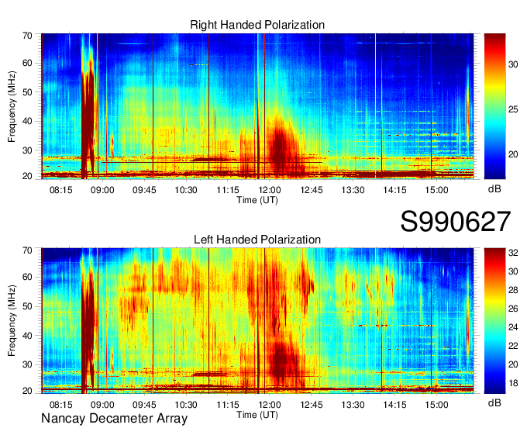Click the dB label under bottom color bar
Screen dimensions: 527x428
click(494, 402)
